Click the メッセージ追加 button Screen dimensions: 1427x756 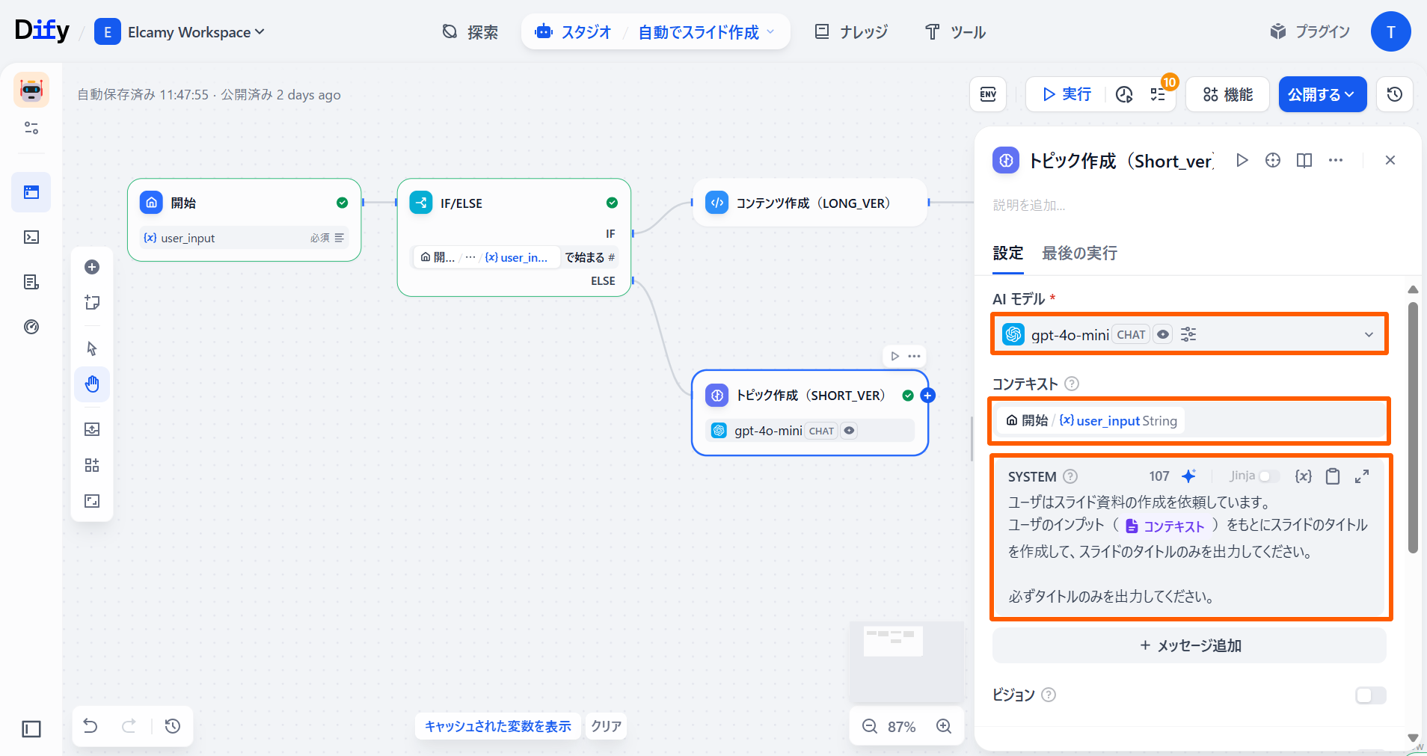tap(1189, 645)
